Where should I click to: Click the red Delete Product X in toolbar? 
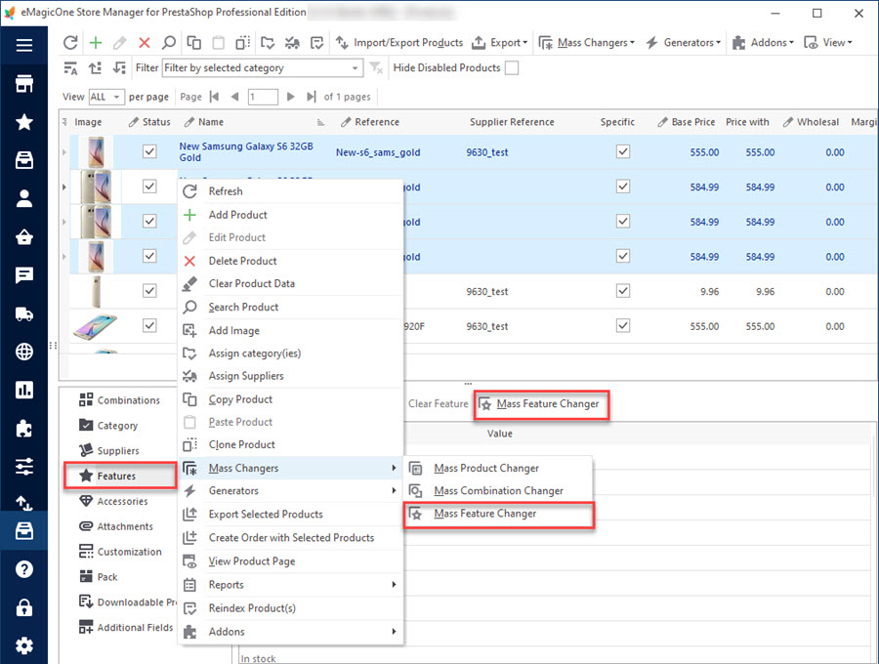click(145, 43)
